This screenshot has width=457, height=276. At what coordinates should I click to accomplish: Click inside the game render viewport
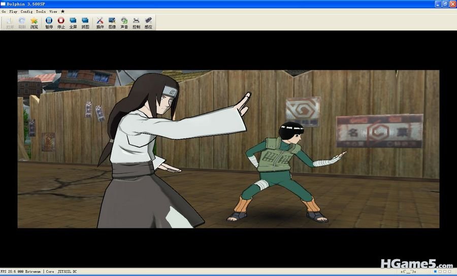point(228,149)
